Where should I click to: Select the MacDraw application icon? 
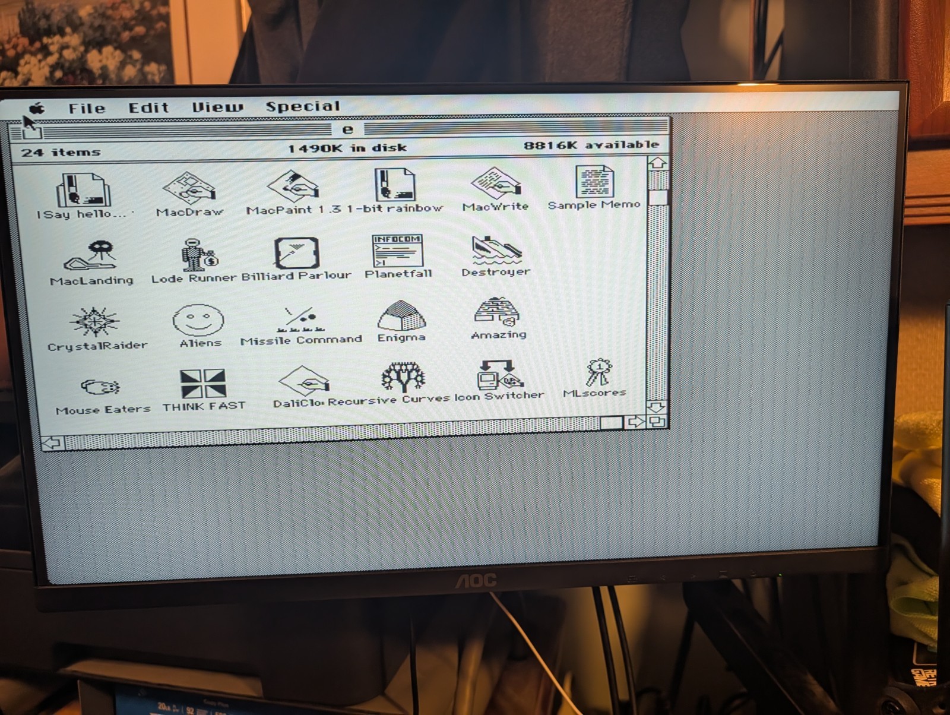(189, 188)
